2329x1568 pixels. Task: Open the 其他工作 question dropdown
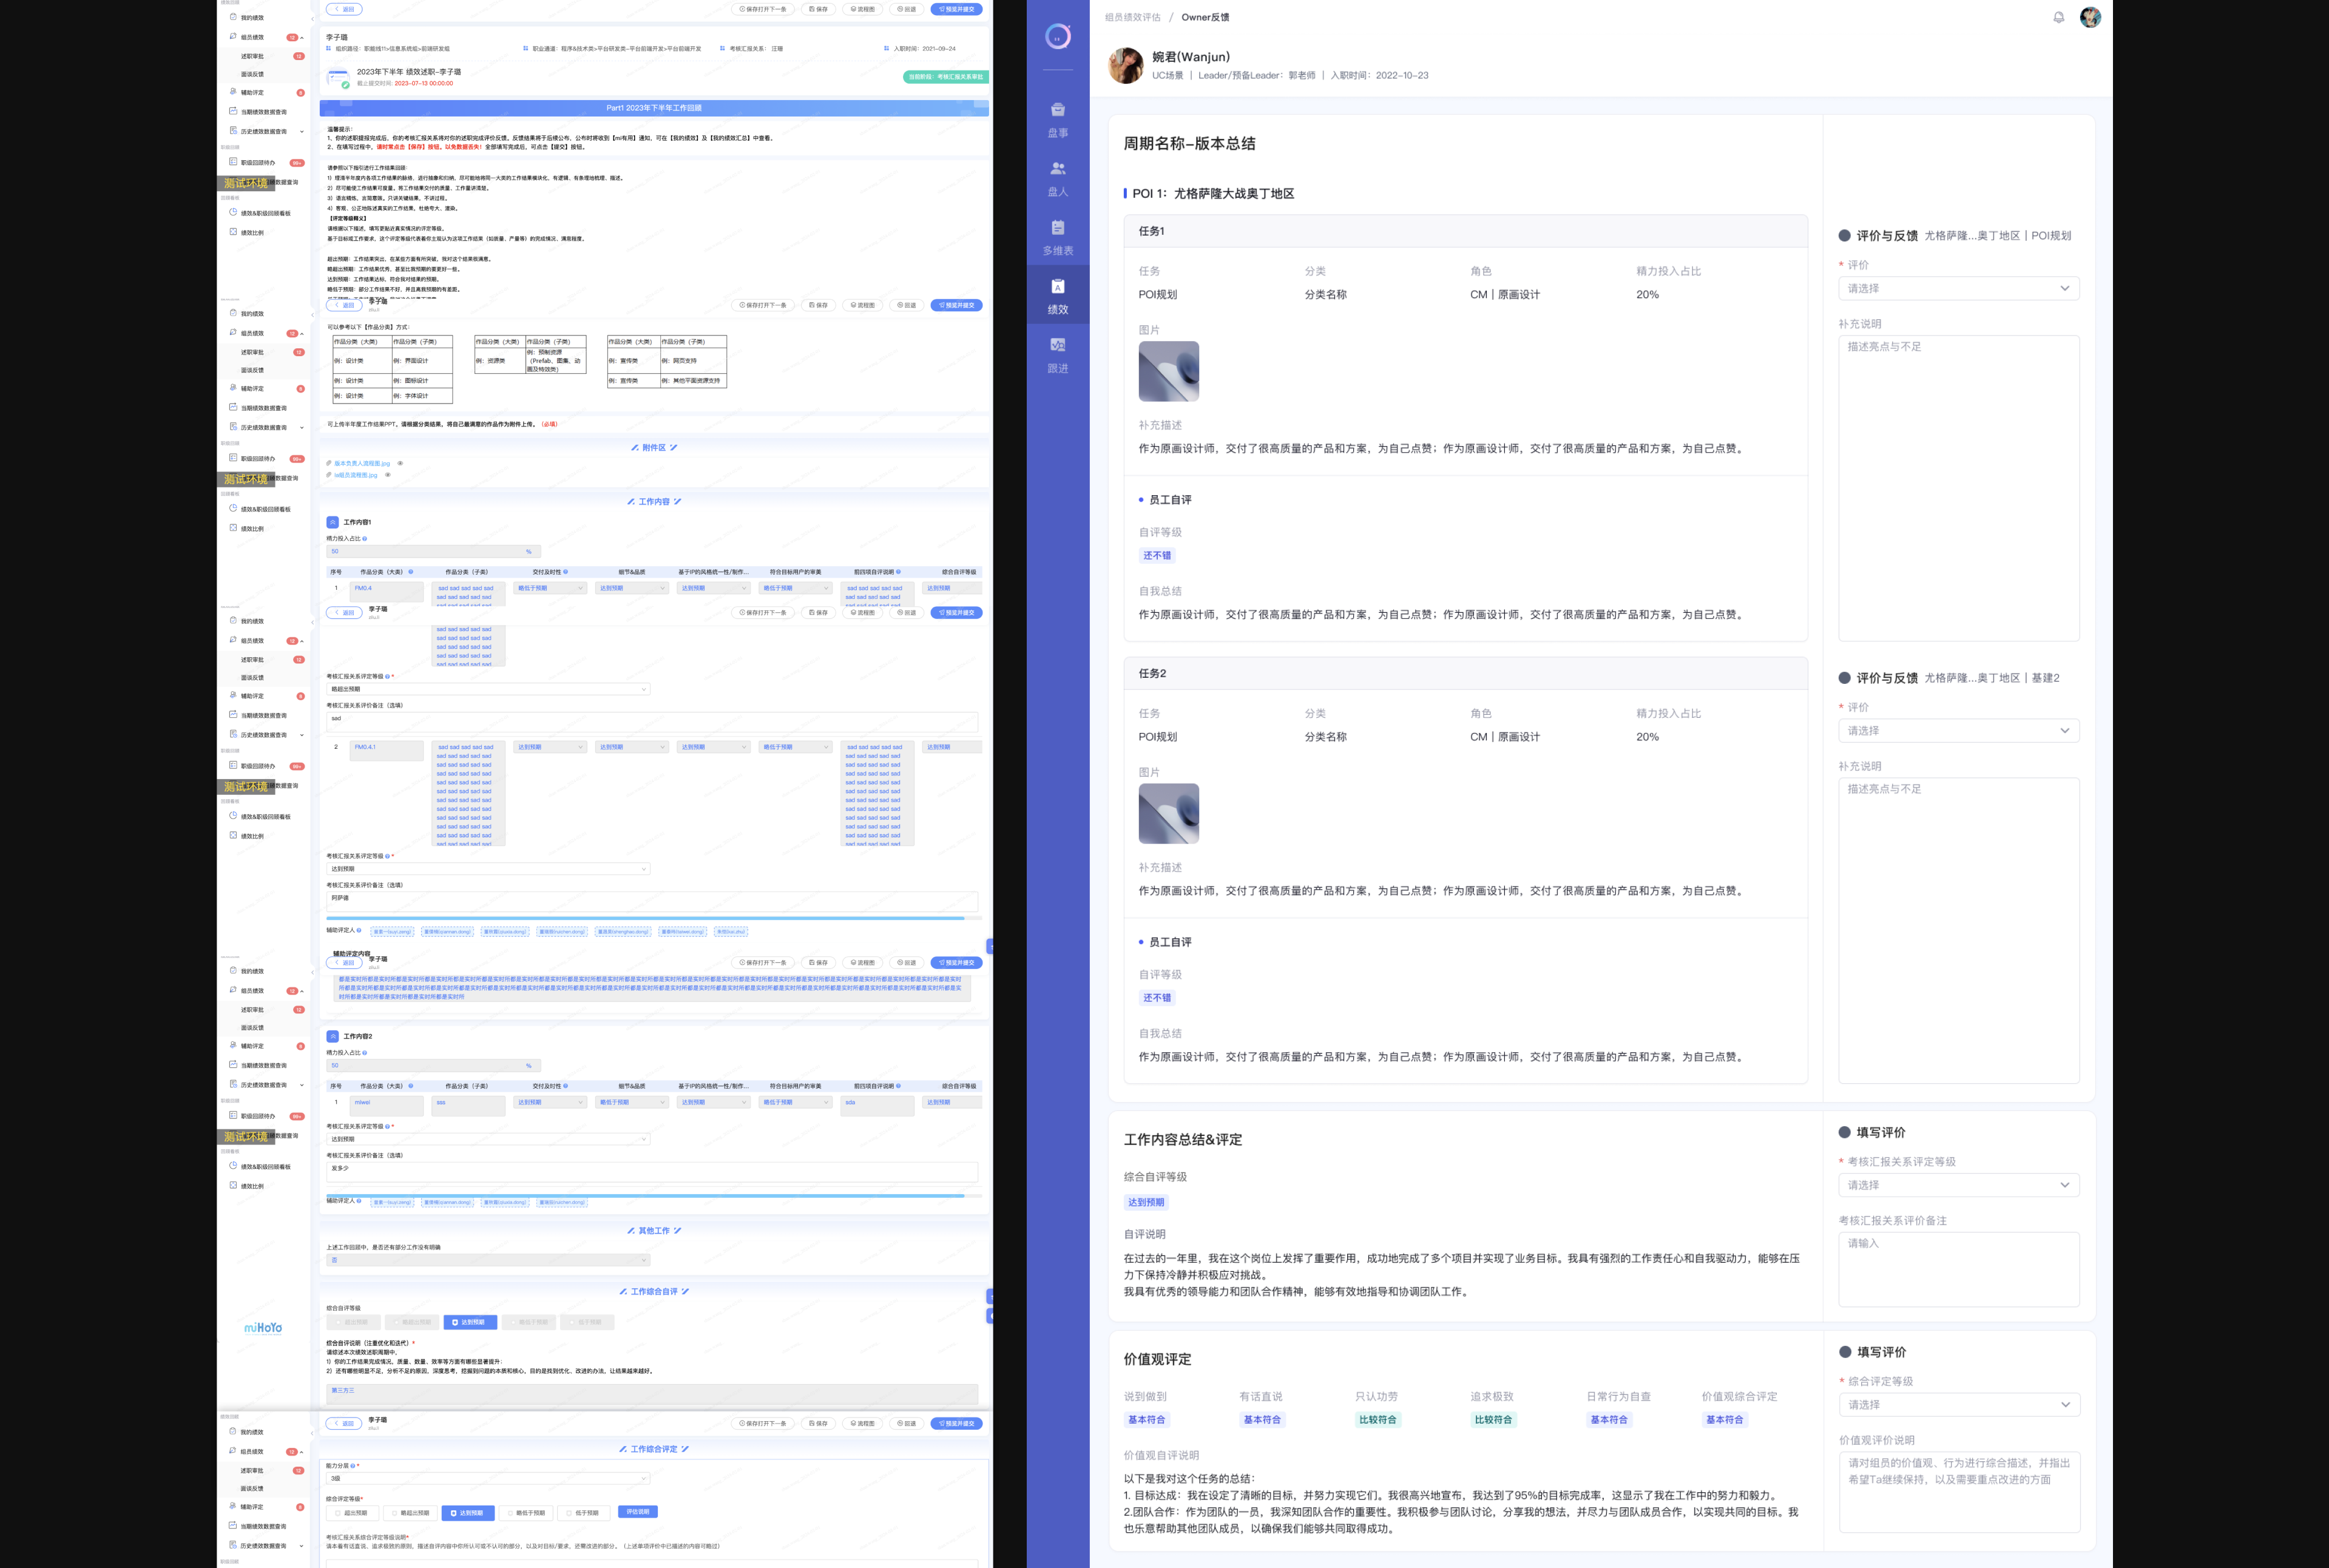click(x=488, y=1260)
